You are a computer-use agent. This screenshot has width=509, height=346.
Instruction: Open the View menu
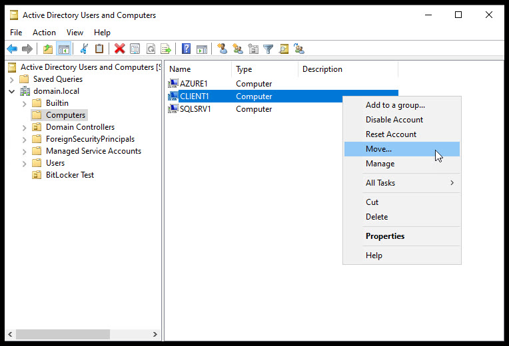(x=75, y=33)
